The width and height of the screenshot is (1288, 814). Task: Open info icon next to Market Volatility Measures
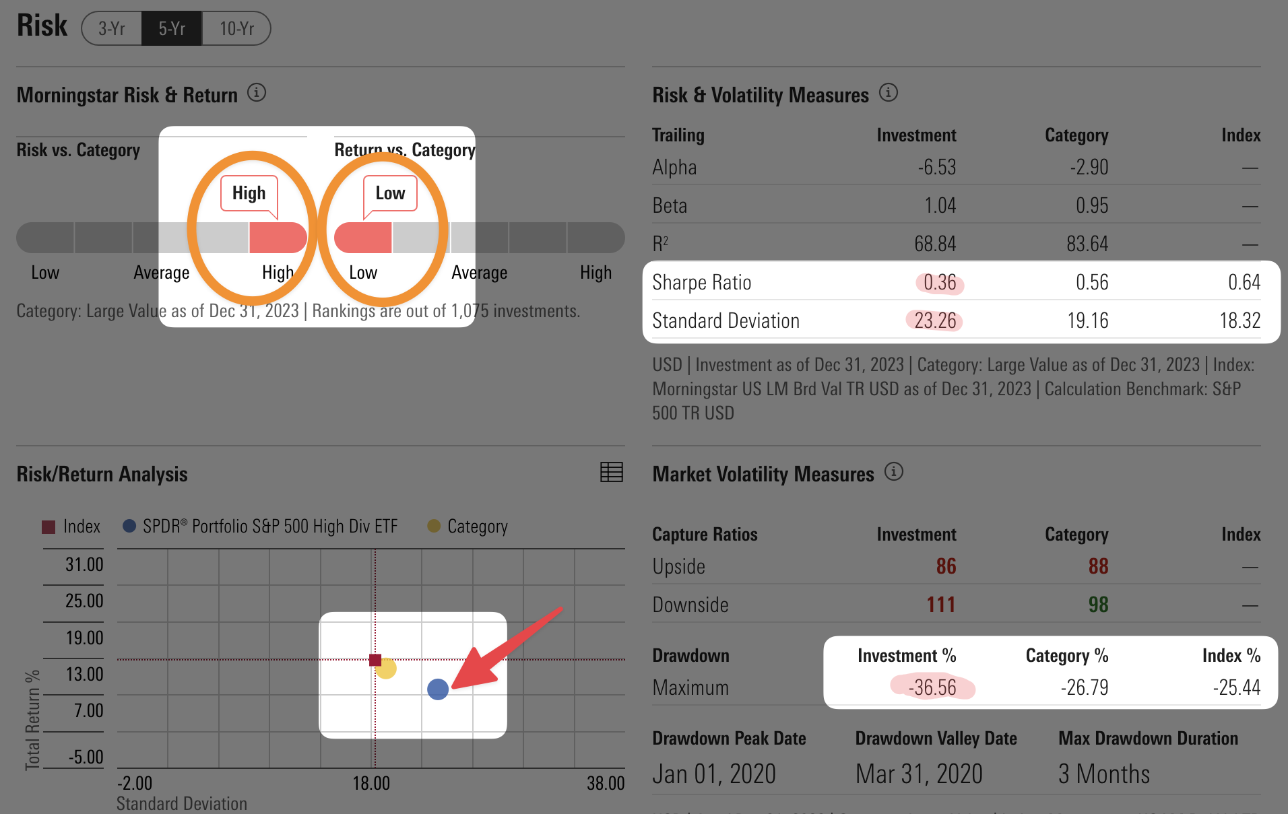tap(893, 472)
